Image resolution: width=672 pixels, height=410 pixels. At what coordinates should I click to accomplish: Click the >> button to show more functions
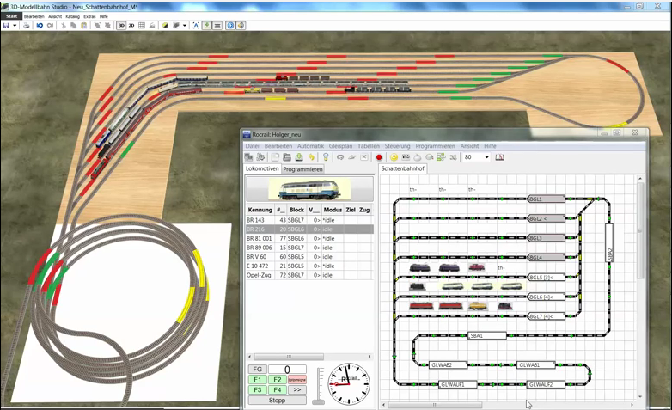click(x=297, y=389)
